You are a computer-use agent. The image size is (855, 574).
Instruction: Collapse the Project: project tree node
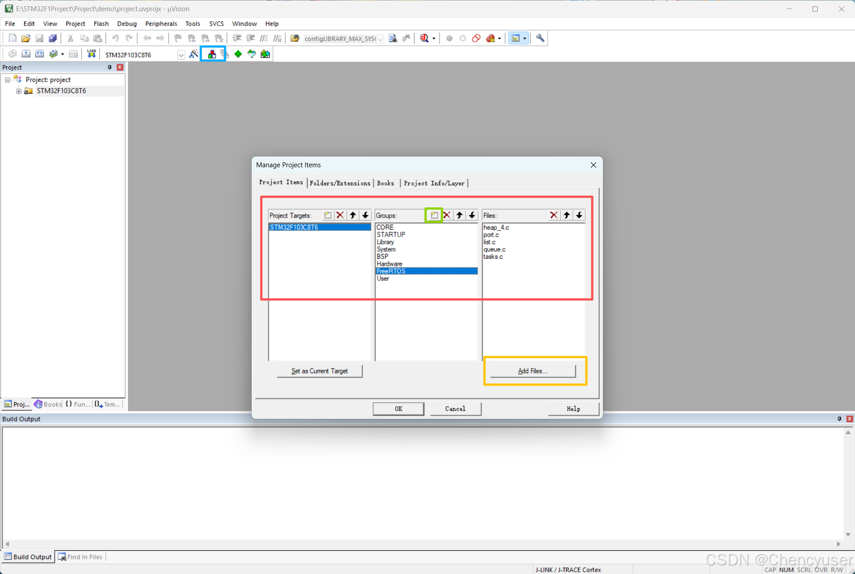(8, 80)
